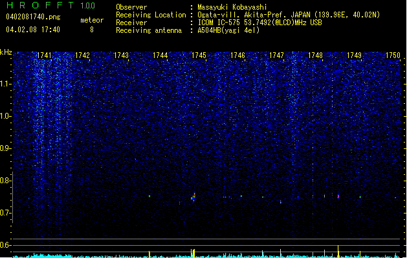Select antenna value A504HB(yagi 4el)
This screenshot has width=407, height=258.
[228, 30]
